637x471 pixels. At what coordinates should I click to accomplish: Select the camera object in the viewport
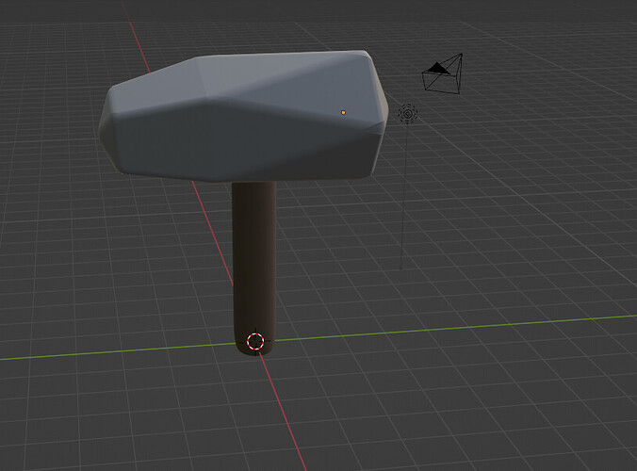(x=443, y=74)
